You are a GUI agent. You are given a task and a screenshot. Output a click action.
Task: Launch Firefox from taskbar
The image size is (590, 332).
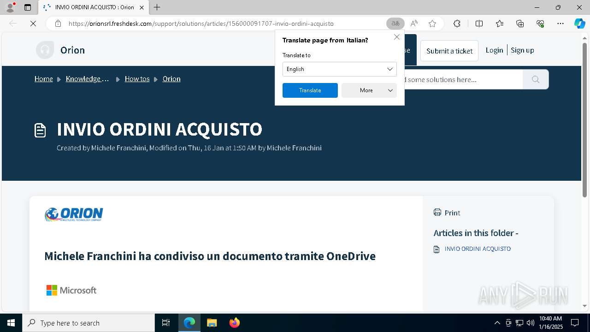234,323
